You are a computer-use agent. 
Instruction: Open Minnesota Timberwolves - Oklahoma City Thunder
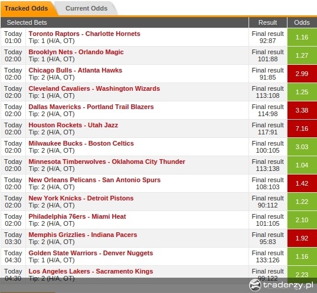click(x=107, y=162)
